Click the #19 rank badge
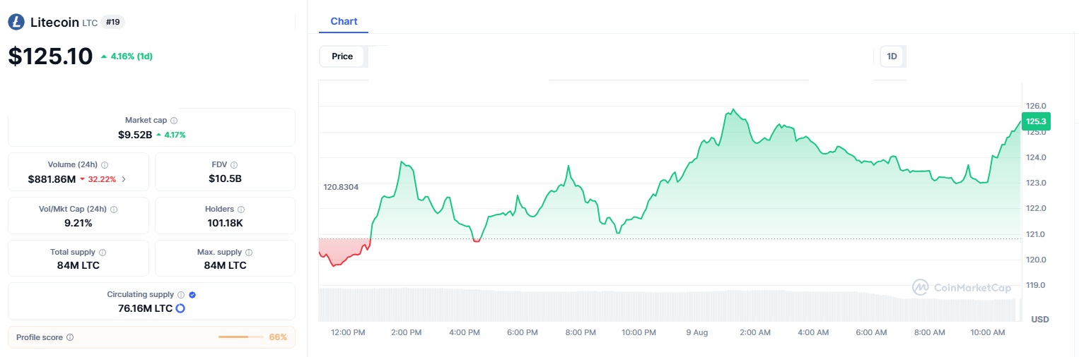 (113, 22)
